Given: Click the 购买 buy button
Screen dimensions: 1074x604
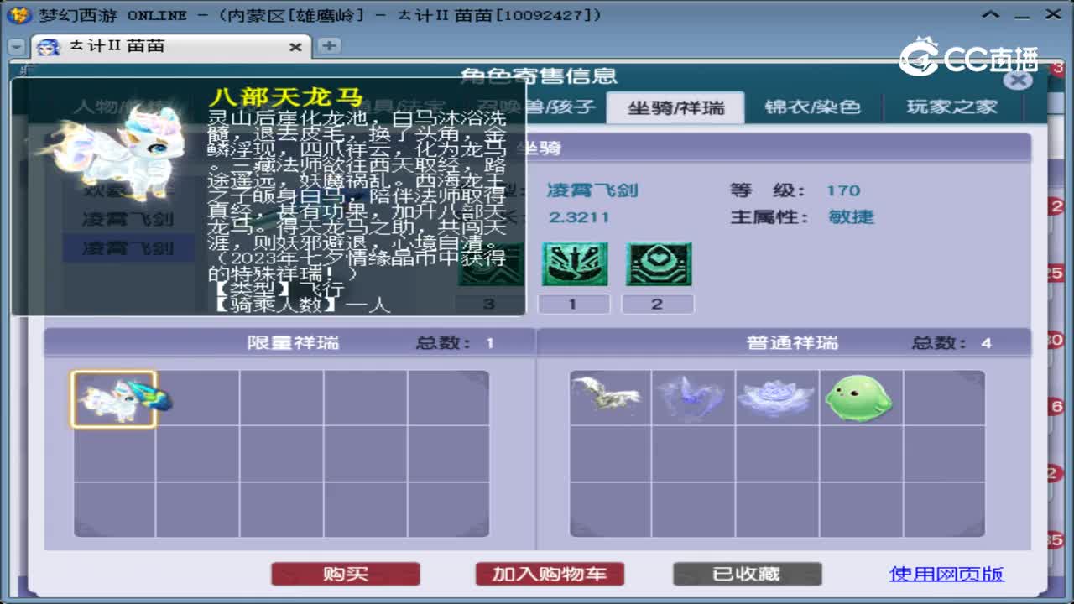Looking at the screenshot, I should click(345, 574).
